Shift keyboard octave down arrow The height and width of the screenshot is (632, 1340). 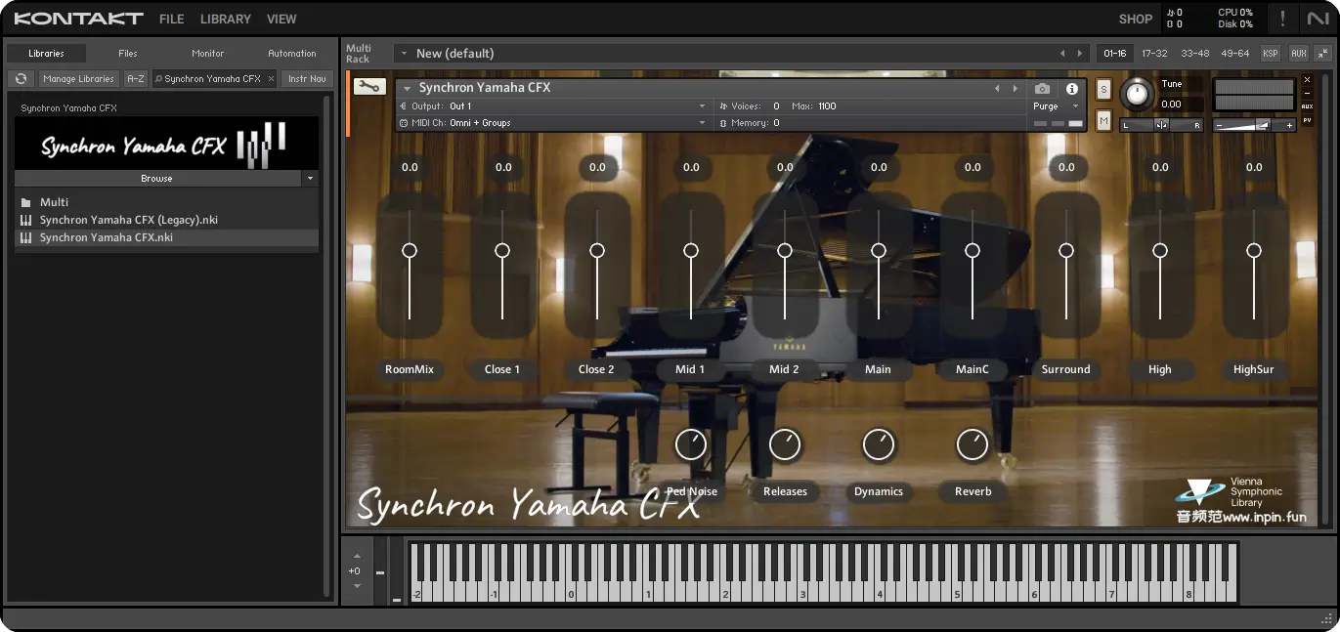click(x=357, y=585)
